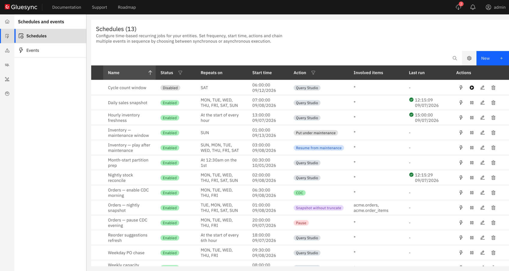Viewport: 509px width, 271px height.
Task: Open Action column filter
Action: point(313,73)
